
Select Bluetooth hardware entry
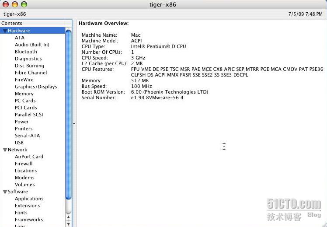coord(26,52)
